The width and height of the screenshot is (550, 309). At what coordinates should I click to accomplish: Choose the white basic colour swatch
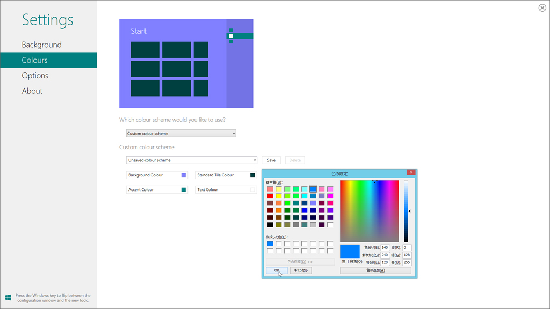(330, 225)
